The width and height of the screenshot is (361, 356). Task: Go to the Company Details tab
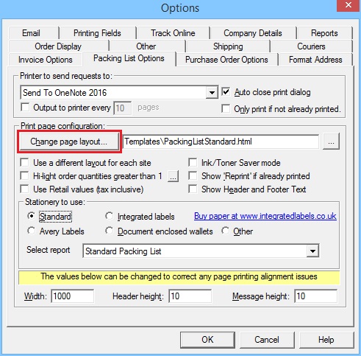tap(253, 33)
